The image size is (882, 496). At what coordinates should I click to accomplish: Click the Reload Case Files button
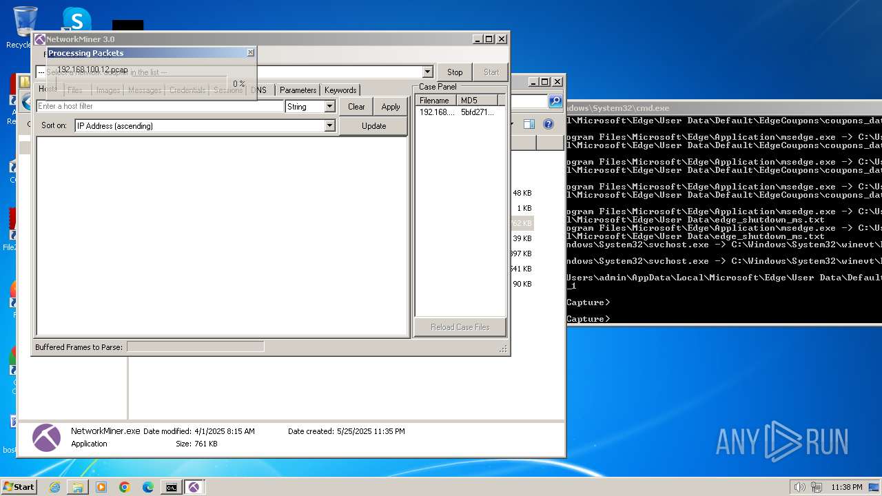pos(460,327)
